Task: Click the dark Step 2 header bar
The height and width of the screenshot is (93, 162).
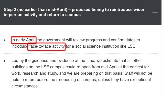Action: pos(81,12)
